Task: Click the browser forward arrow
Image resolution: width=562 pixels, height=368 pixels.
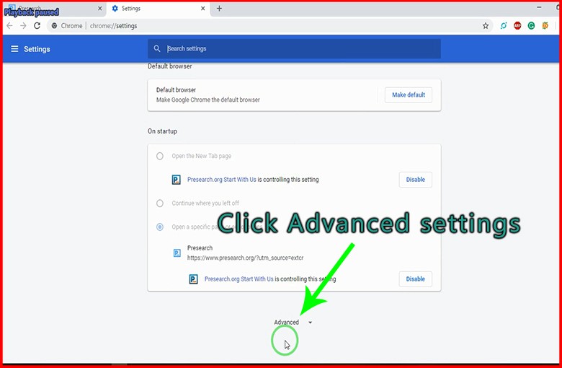Action: click(23, 26)
